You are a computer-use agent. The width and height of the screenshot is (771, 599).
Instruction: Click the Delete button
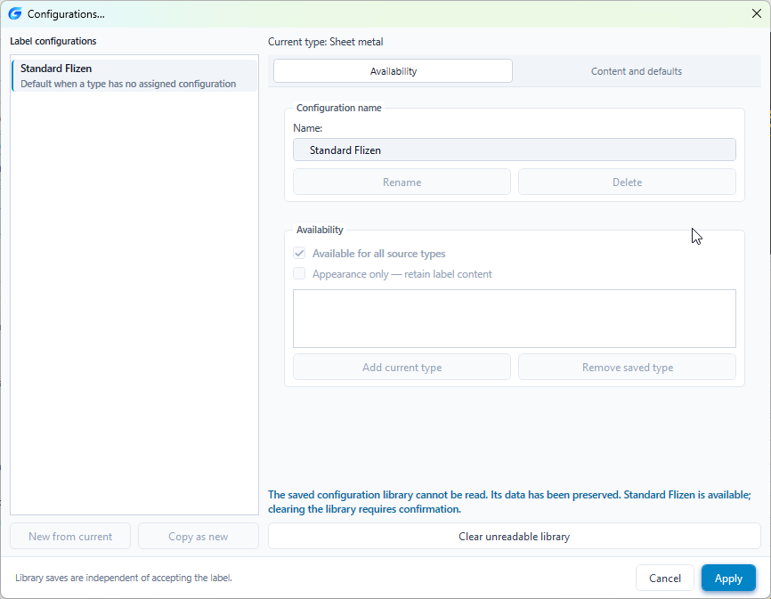tap(627, 182)
